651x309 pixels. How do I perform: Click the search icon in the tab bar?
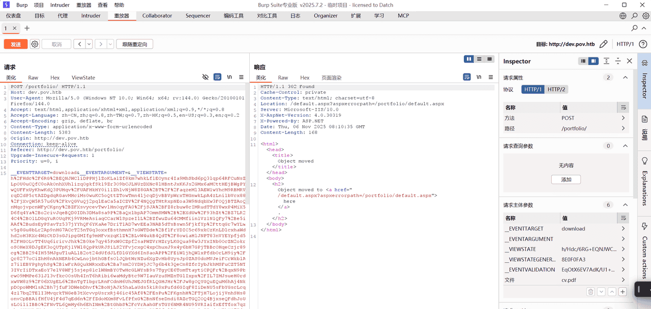coord(634,28)
